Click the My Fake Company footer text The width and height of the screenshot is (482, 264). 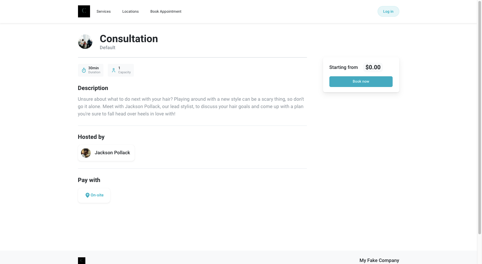click(x=379, y=260)
